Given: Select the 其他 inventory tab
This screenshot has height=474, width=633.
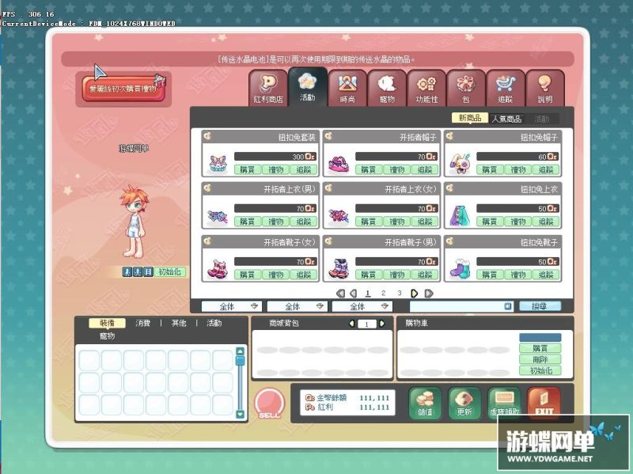Looking at the screenshot, I should point(179,323).
